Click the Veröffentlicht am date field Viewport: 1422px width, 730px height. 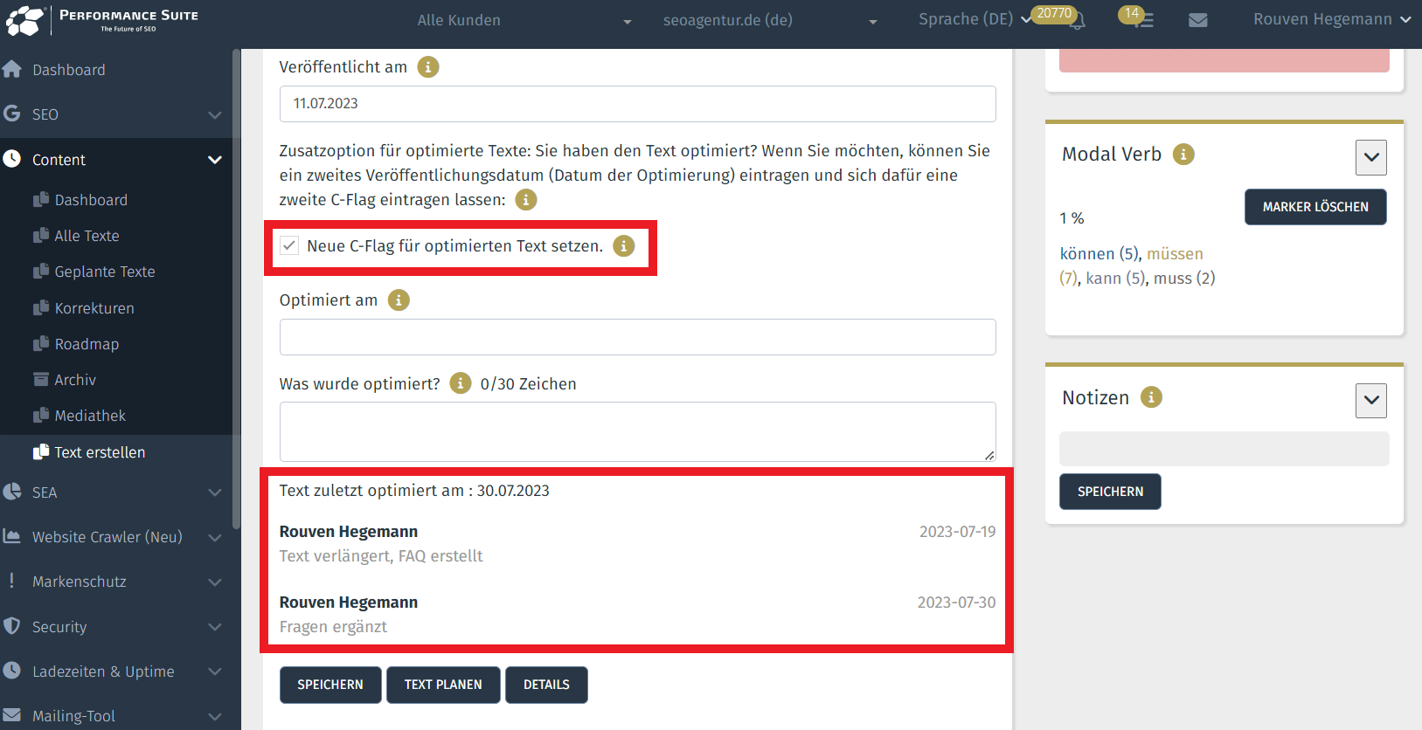(637, 104)
